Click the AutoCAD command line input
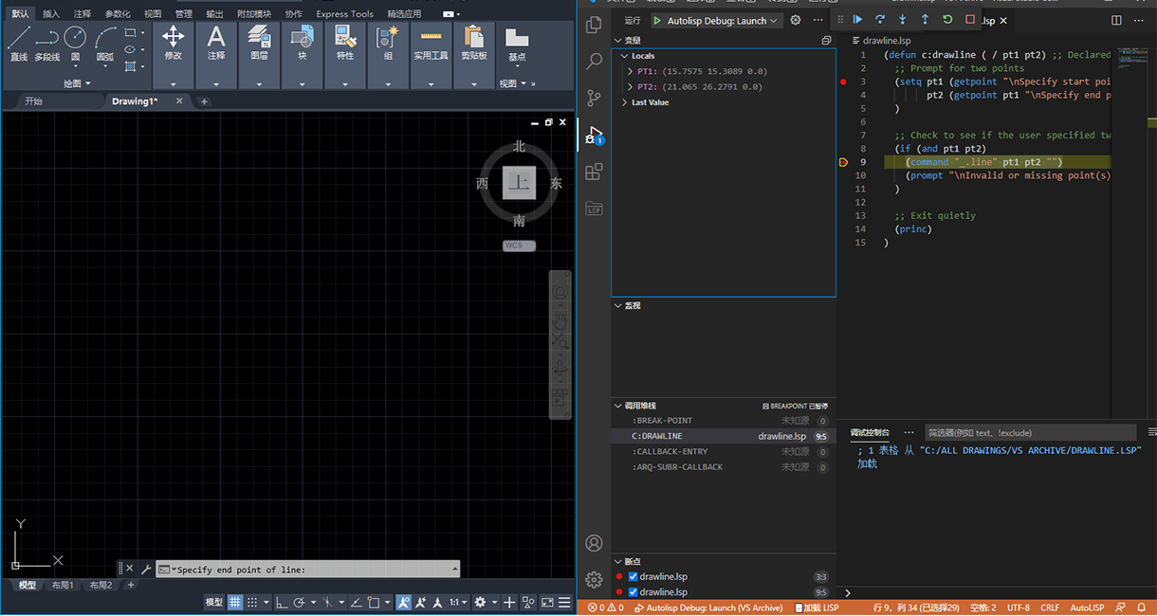The height and width of the screenshot is (616, 1157). coord(307,570)
